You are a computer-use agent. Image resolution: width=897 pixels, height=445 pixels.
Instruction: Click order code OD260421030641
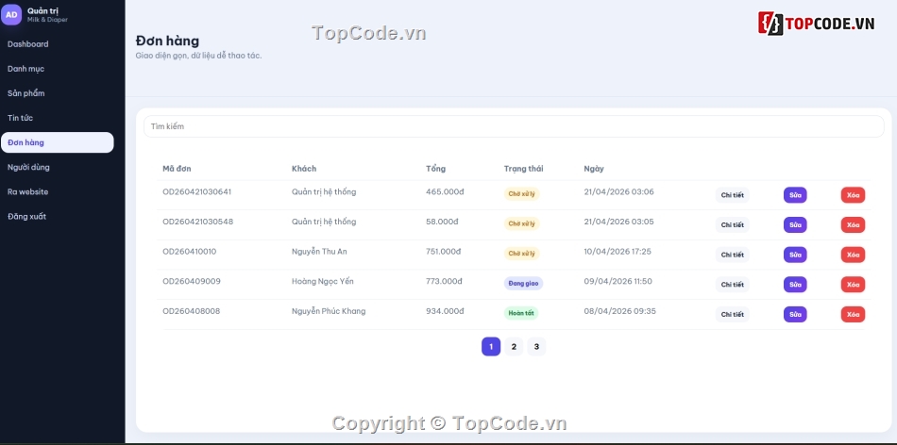[x=196, y=192]
